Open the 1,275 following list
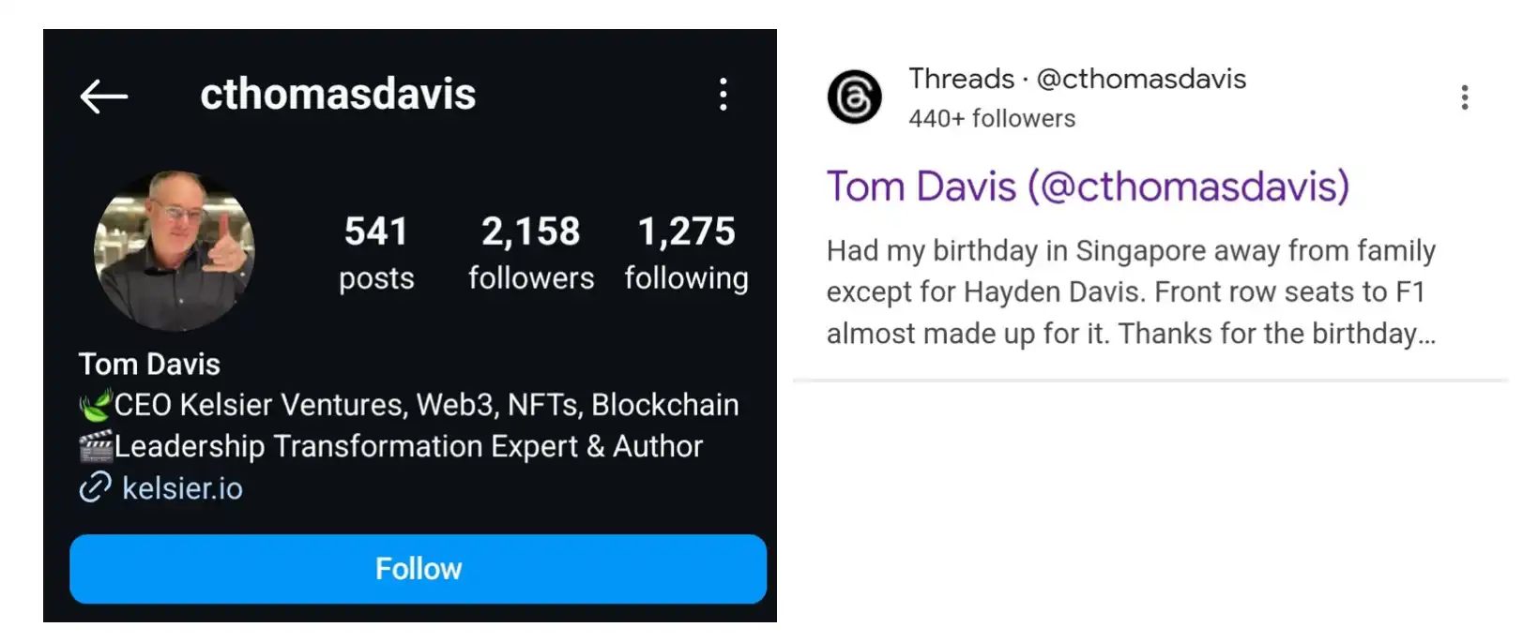The width and height of the screenshot is (1538, 642). [x=686, y=253]
